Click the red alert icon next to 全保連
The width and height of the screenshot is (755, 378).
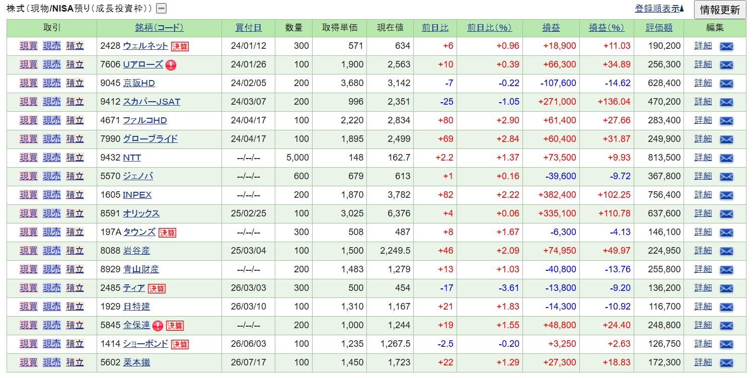coord(158,326)
